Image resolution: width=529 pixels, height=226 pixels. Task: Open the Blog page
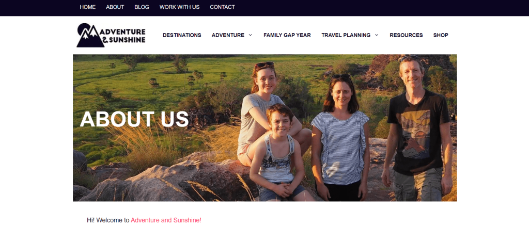click(142, 7)
